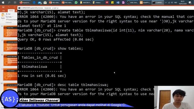Click the Paste button in PowerPoint
The width and height of the screenshot is (194, 109).
pos(3,16)
